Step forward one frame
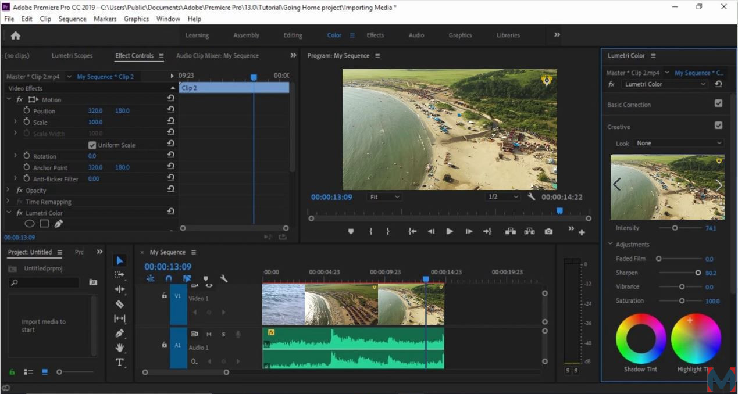738x394 pixels. (x=469, y=231)
